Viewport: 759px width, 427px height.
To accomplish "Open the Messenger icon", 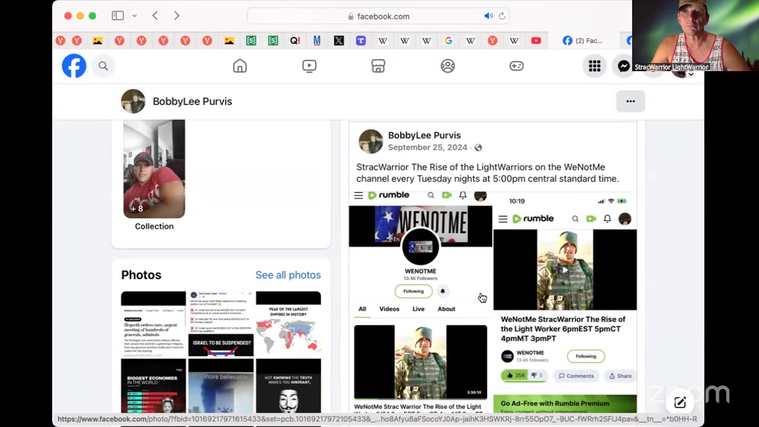I will 623,66.
